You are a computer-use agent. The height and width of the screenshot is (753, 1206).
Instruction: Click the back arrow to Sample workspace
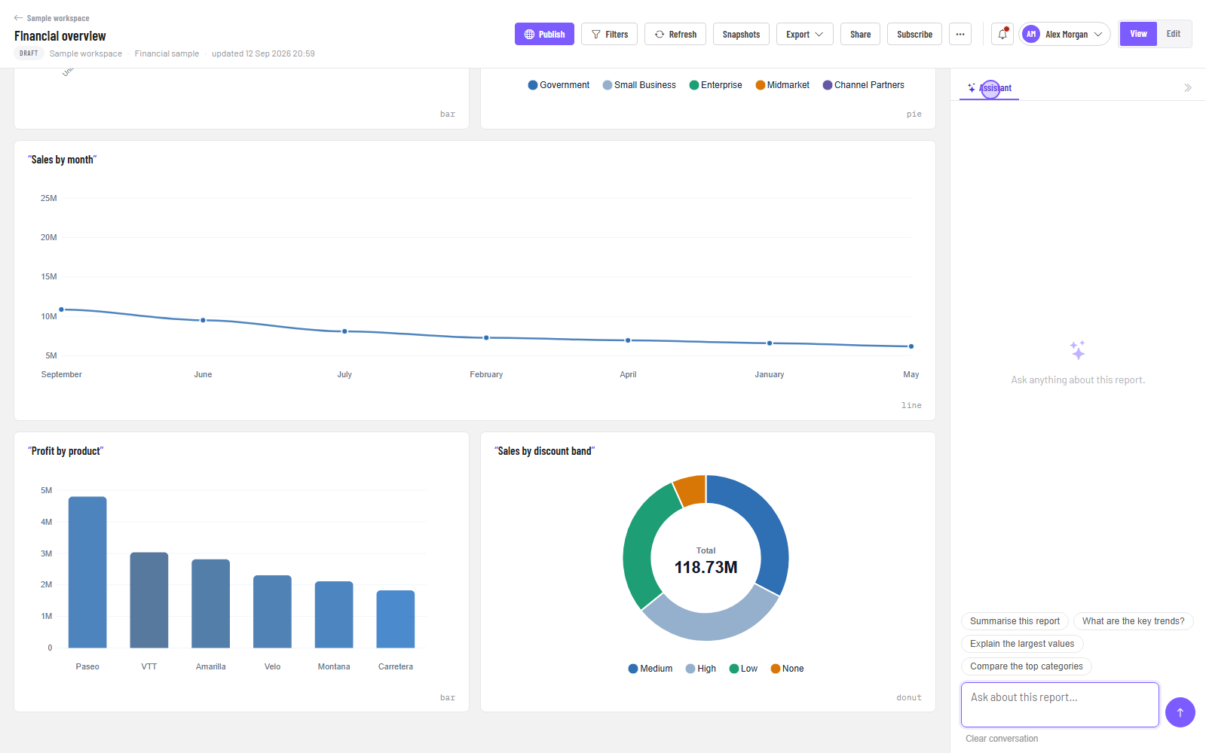point(18,18)
